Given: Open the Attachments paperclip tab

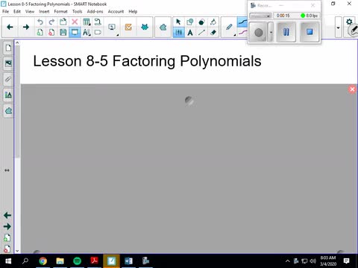Looking at the screenshot, I should click(8, 80).
